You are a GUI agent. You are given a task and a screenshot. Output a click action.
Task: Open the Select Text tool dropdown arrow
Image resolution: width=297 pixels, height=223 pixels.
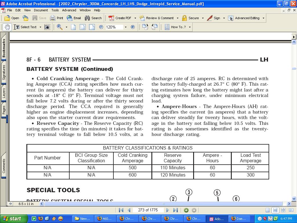coord(40,27)
